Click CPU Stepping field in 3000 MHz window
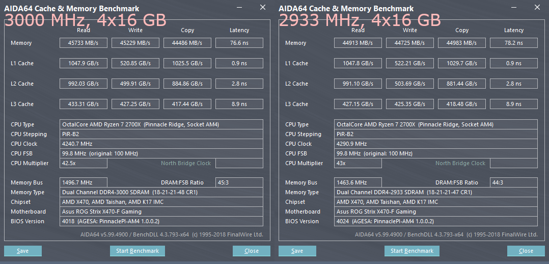Screen dimensions: 549x264 (x=161, y=134)
